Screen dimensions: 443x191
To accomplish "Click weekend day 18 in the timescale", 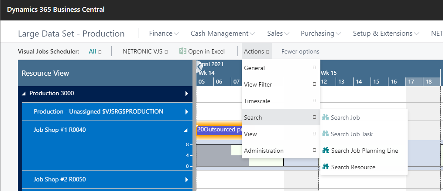I will click(x=429, y=82).
